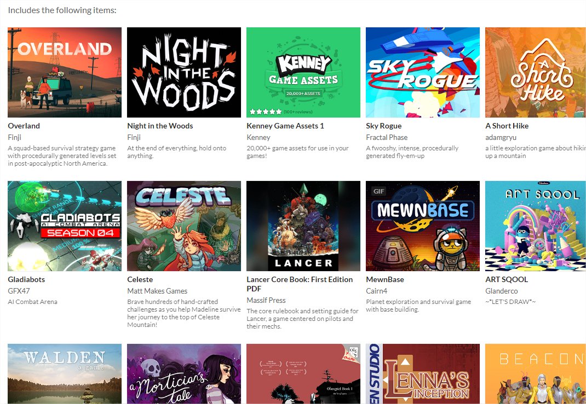The height and width of the screenshot is (404, 586).
Task: Click the Gladiabots title link
Action: (26, 279)
